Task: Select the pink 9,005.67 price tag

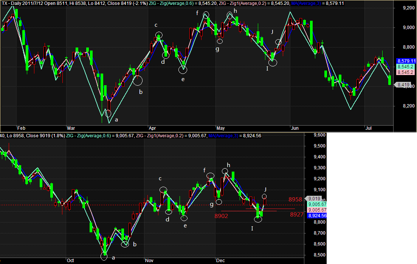Action: click(317, 210)
